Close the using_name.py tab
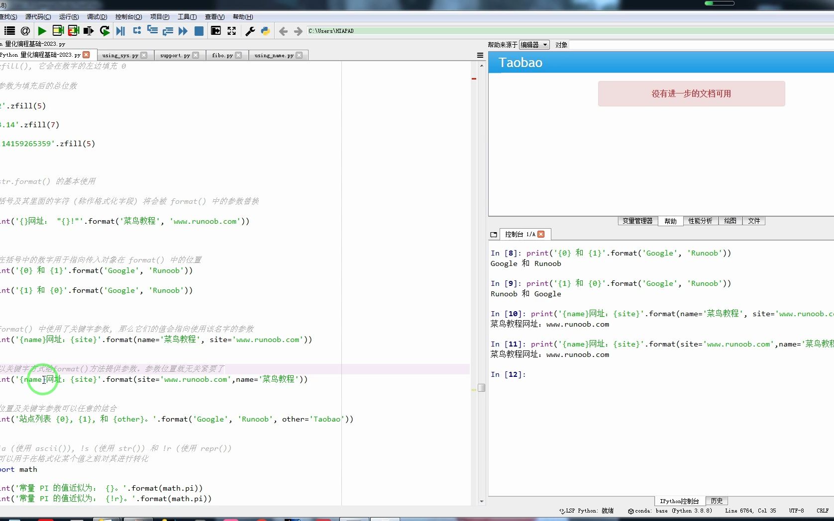 299,55
